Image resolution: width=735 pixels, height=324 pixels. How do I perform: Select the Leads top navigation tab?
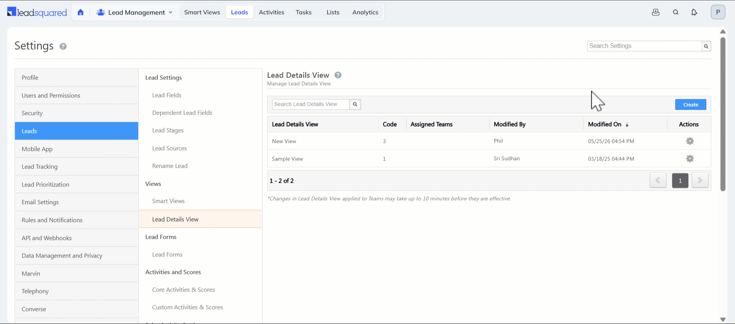[240, 12]
